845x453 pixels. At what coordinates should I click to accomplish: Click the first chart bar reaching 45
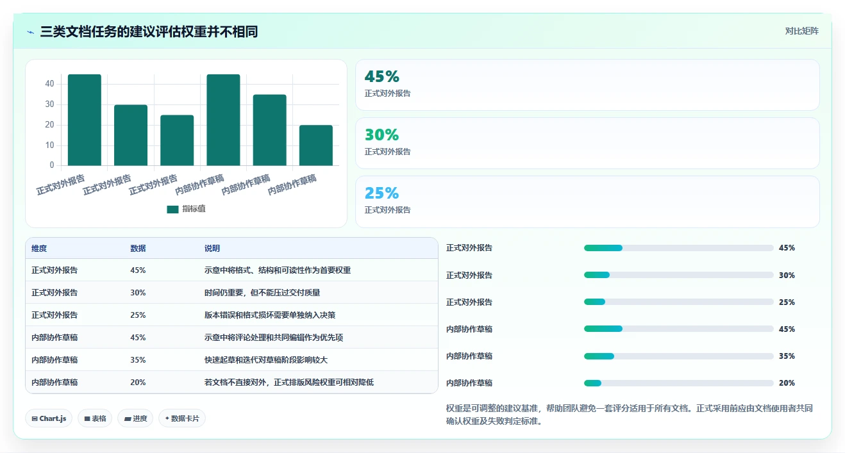pyautogui.click(x=85, y=120)
